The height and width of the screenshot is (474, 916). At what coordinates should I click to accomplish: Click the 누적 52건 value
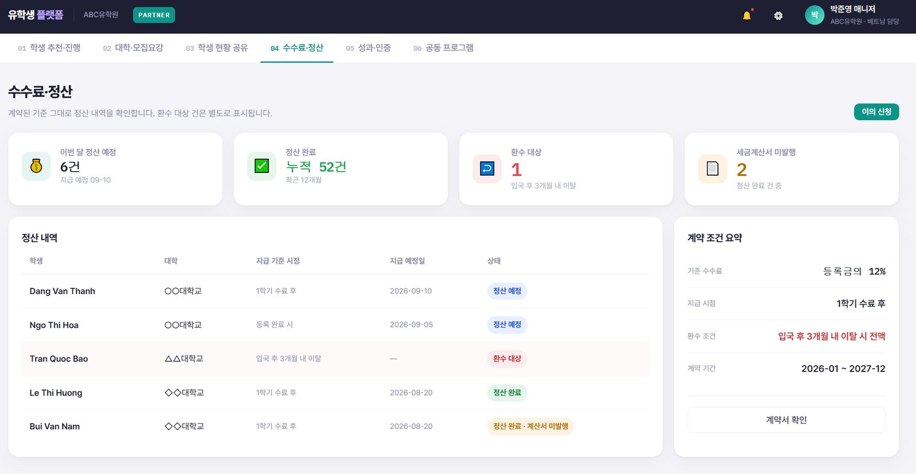[x=316, y=167]
